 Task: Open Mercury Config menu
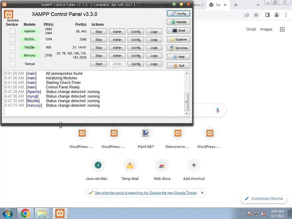click(x=136, y=56)
